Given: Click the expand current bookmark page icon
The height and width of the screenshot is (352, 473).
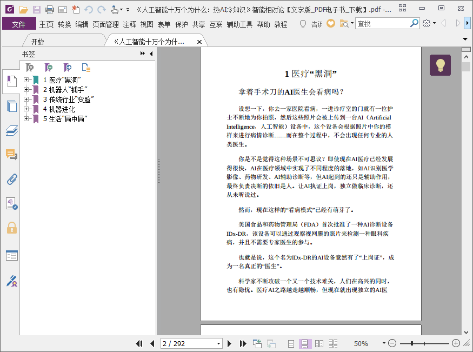Looking at the screenshot, I should (x=86, y=67).
